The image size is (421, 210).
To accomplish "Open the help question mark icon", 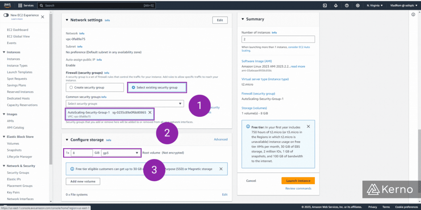I will click(x=347, y=6).
